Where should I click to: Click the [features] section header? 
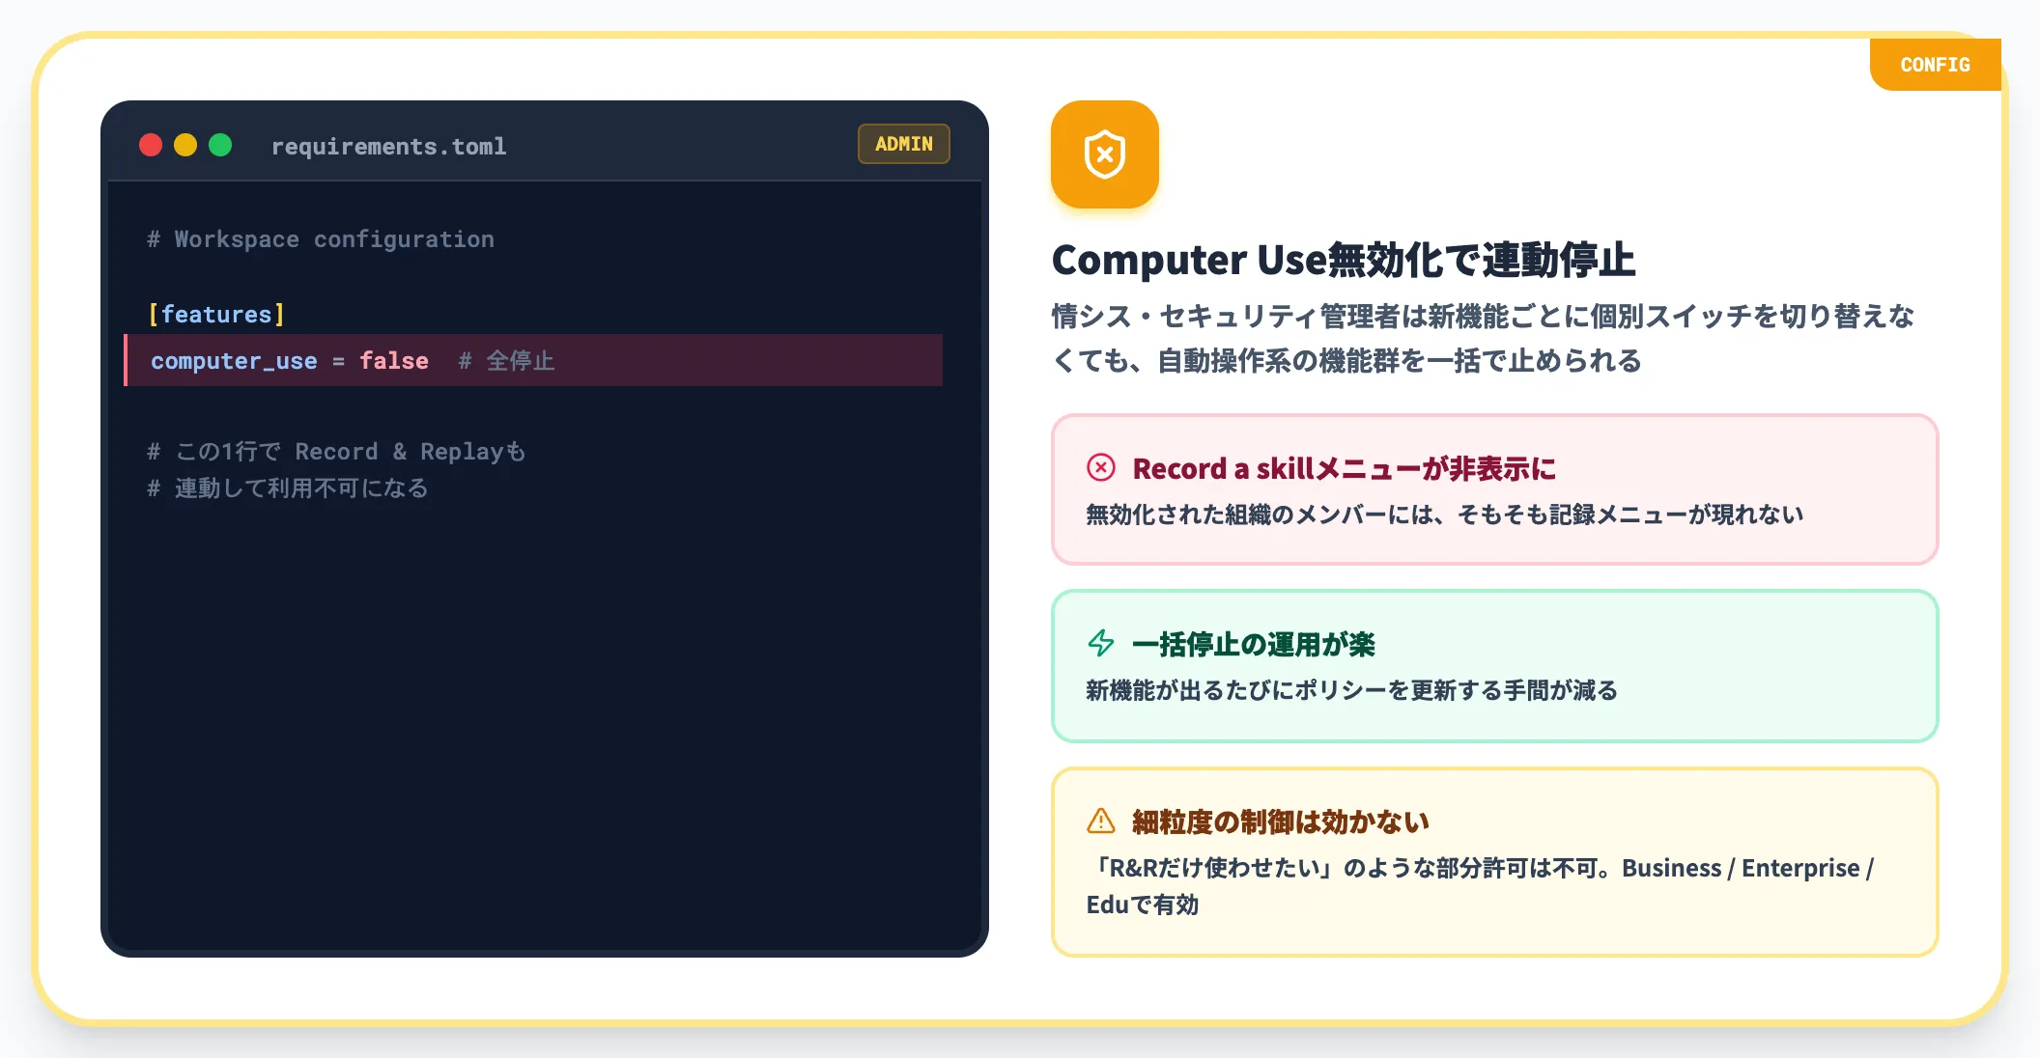click(x=216, y=315)
